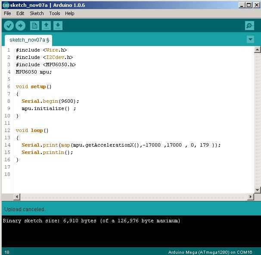Click the '#include <Wire.h>' line
The width and height of the screenshot is (261, 255).
tap(41, 50)
